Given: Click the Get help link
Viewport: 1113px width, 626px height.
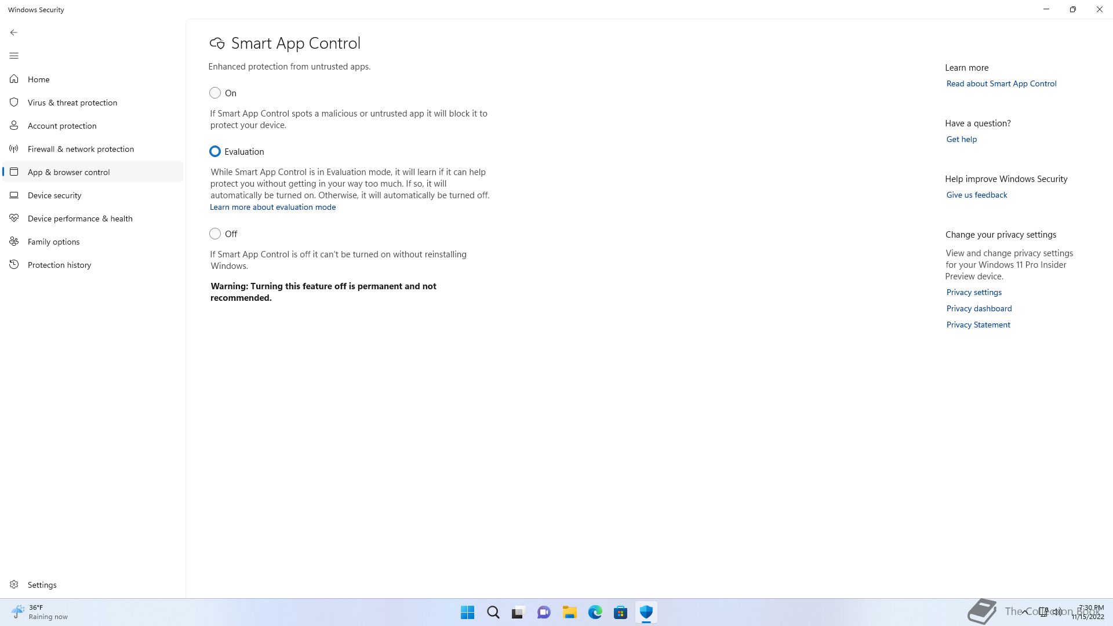Looking at the screenshot, I should click(x=961, y=139).
